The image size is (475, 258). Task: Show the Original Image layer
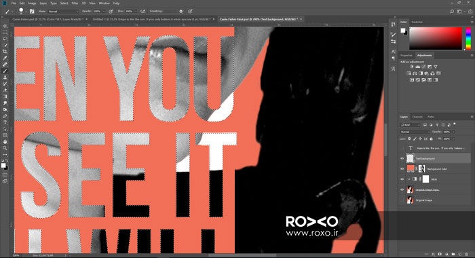pos(402,200)
